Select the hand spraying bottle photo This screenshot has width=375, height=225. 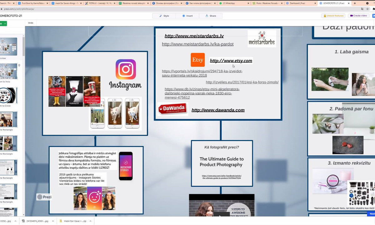click(330, 79)
